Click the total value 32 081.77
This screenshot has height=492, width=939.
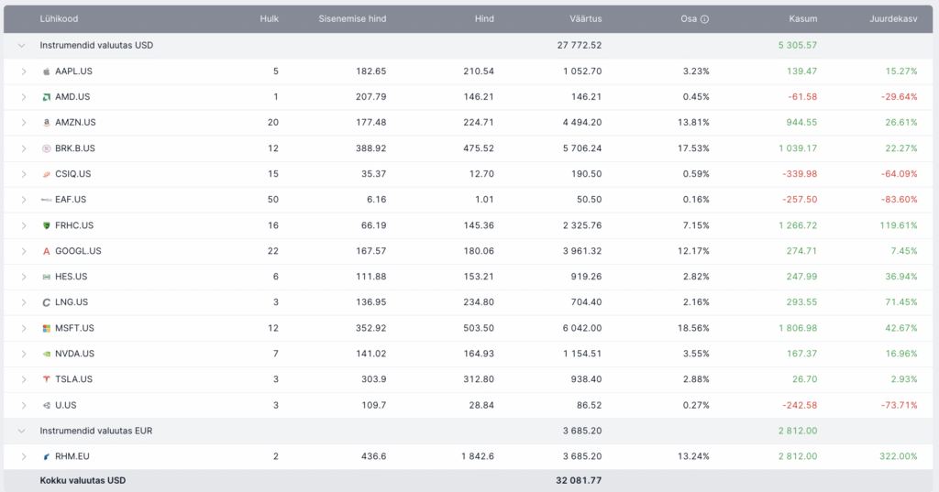click(x=579, y=481)
